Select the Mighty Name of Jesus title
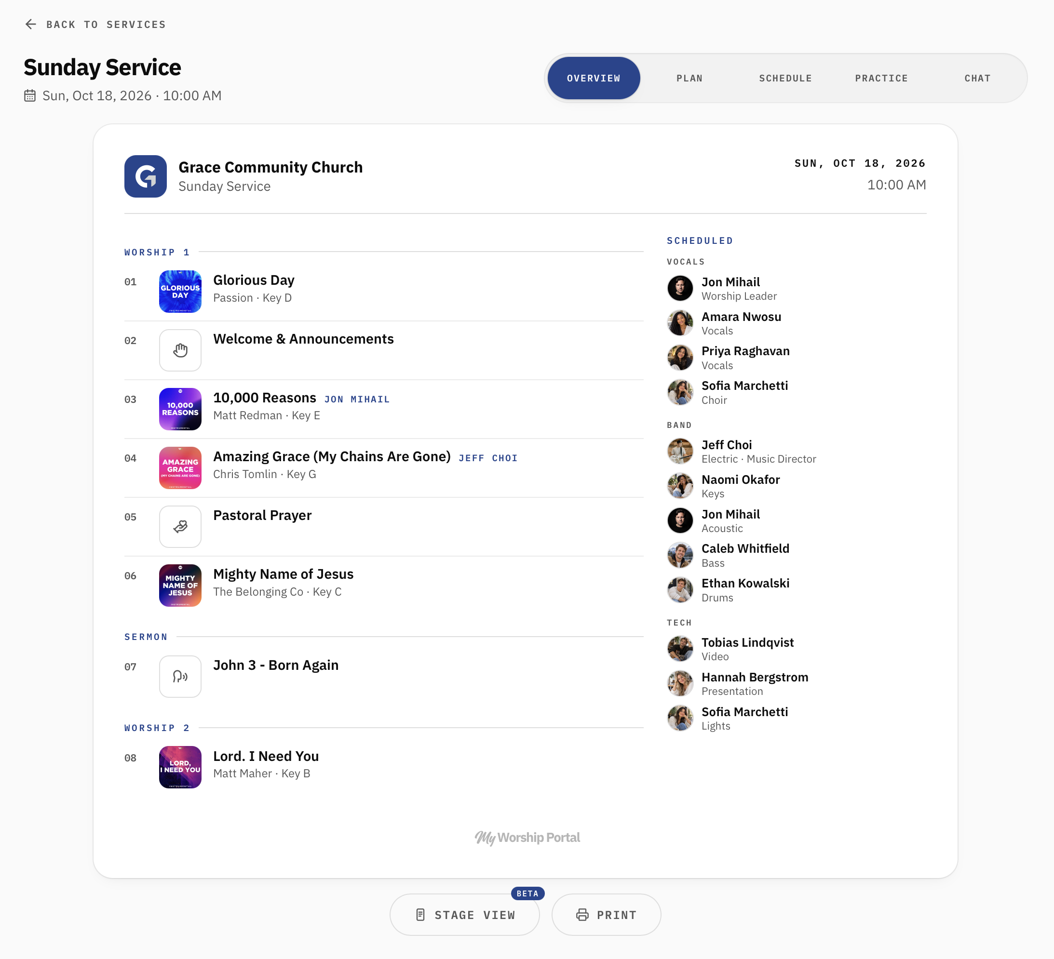 click(284, 574)
